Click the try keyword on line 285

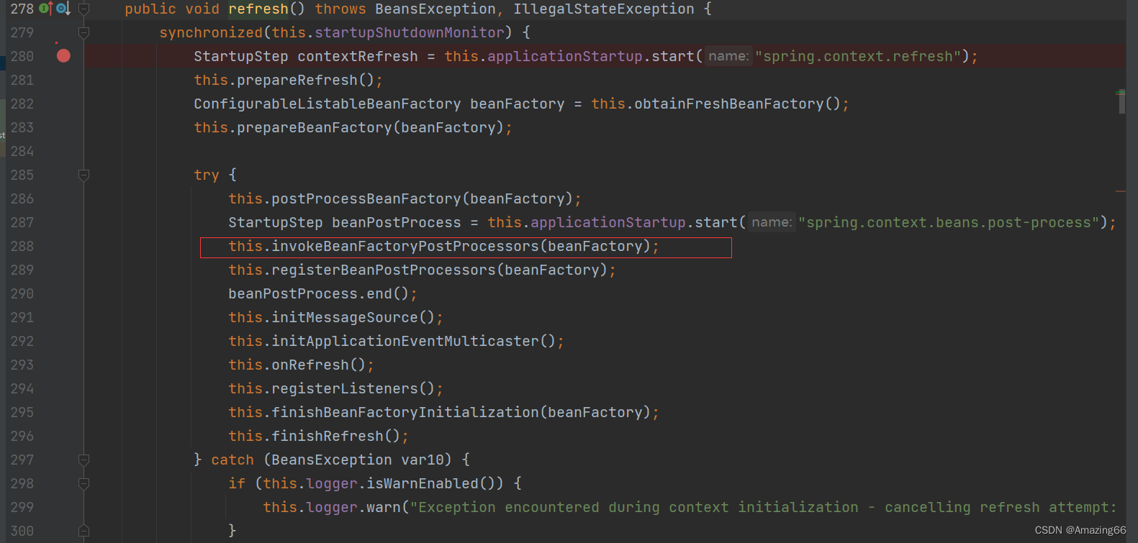[x=207, y=175]
